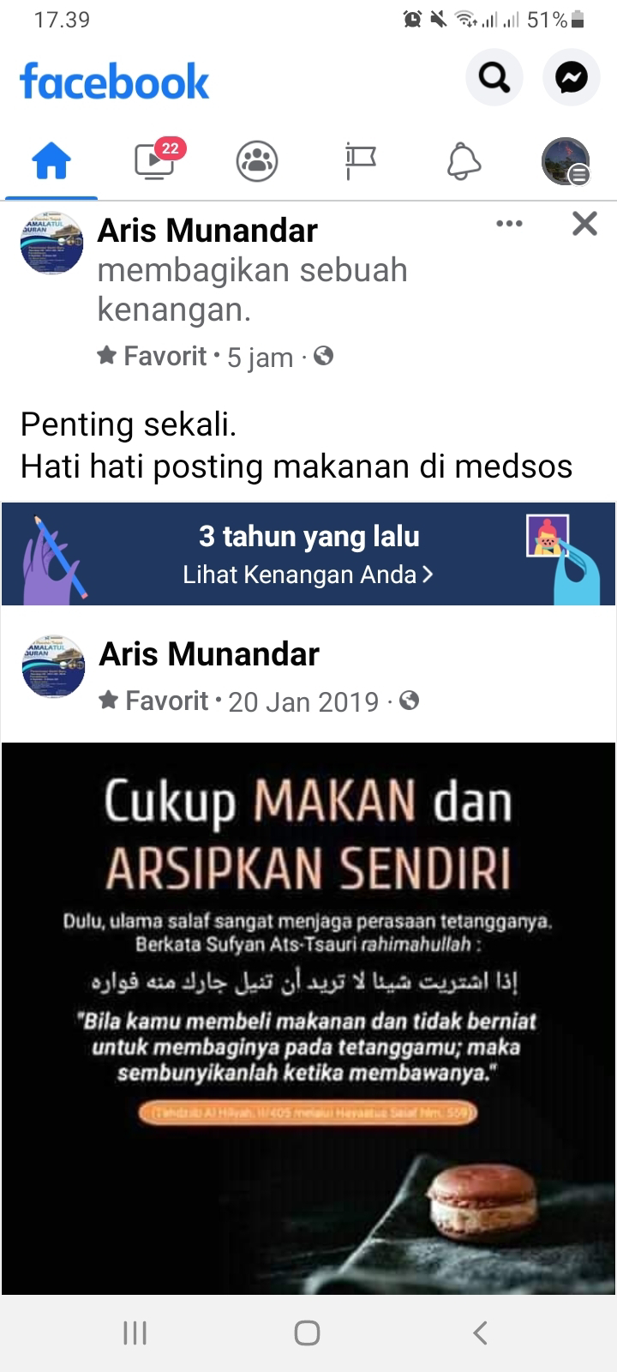Open Facebook search magnifier icon

[x=494, y=78]
